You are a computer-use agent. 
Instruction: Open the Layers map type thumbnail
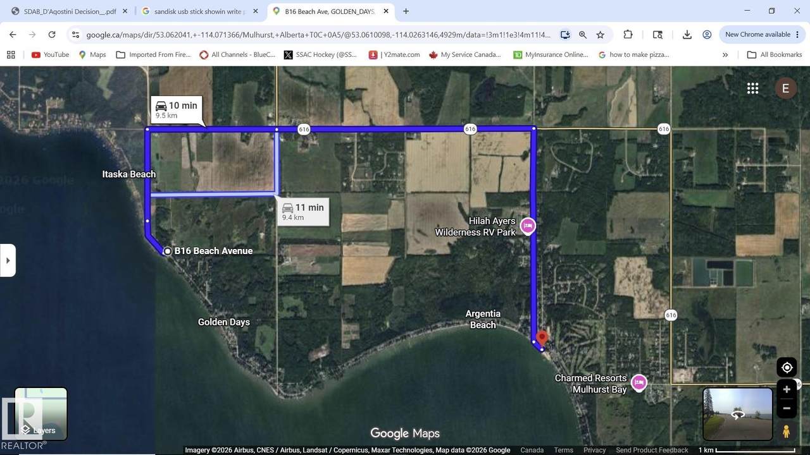point(41,413)
